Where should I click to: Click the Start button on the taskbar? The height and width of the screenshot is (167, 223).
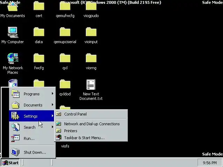tap(10, 163)
